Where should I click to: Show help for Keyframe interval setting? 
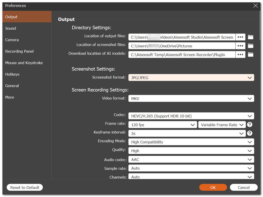pyautogui.click(x=250, y=133)
